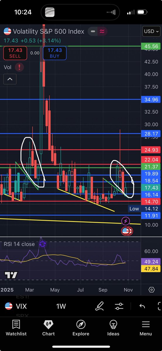Select the 19.89 blue price label
Image resolution: width=162 pixels, height=351 pixels.
150,174
